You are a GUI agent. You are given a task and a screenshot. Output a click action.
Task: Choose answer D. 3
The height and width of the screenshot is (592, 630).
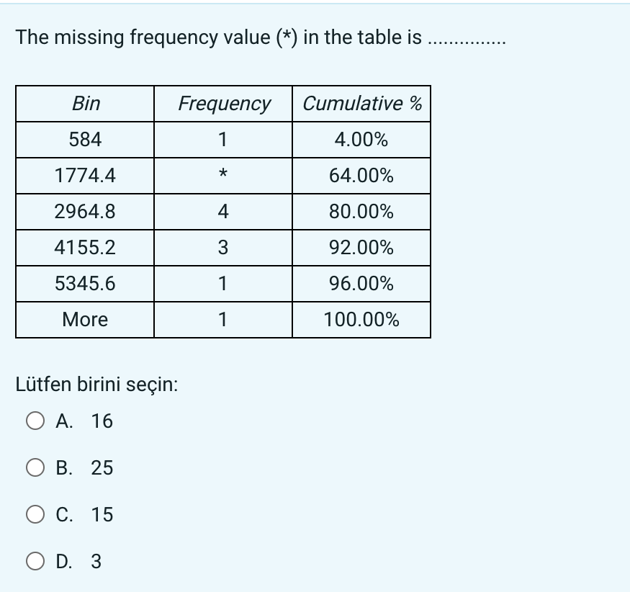point(81,562)
